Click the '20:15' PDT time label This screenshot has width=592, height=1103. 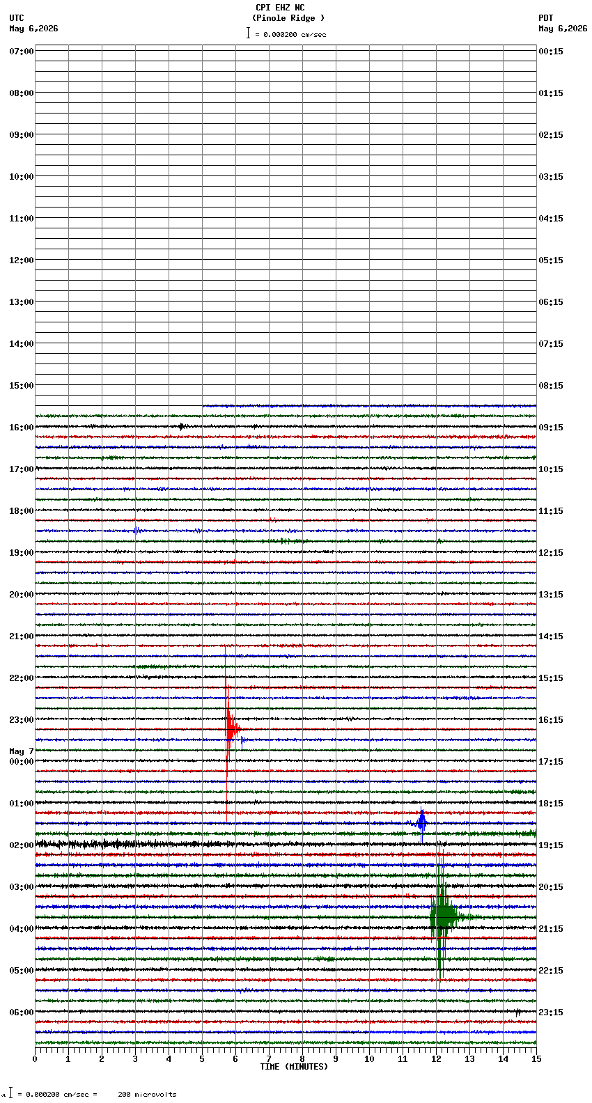pyautogui.click(x=551, y=887)
